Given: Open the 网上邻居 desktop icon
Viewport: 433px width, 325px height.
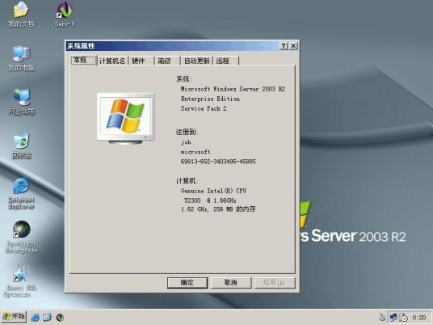Looking at the screenshot, I should tap(21, 102).
